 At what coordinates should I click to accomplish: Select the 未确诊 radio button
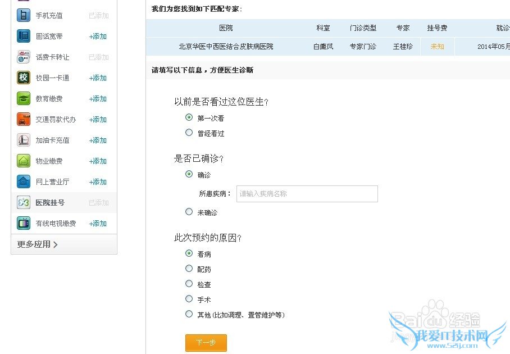(189, 212)
